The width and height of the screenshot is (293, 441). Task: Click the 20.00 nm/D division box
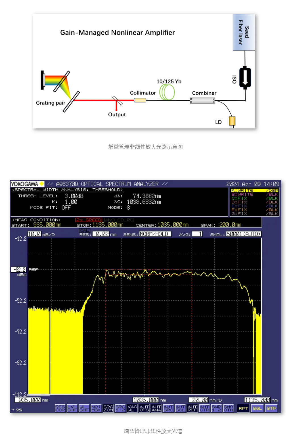(199, 400)
